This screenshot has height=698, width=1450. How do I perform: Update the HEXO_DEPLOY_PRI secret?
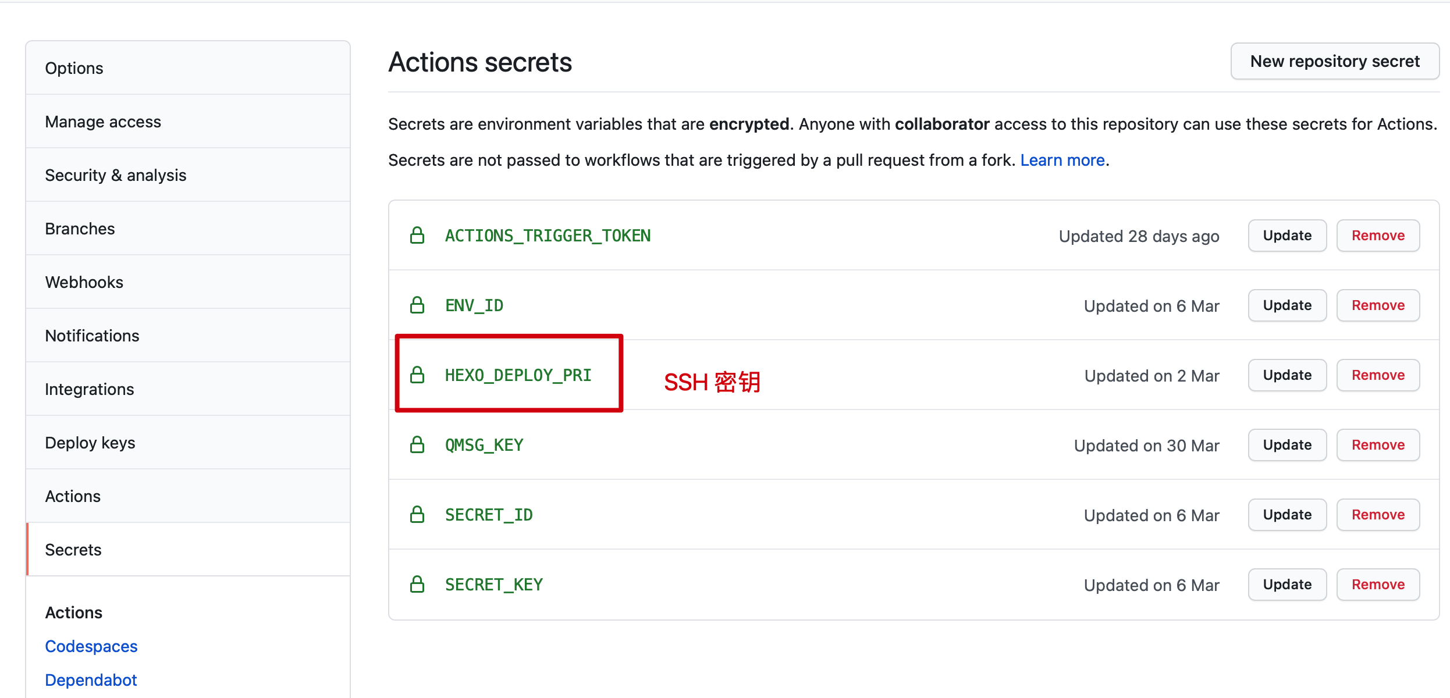(1287, 375)
